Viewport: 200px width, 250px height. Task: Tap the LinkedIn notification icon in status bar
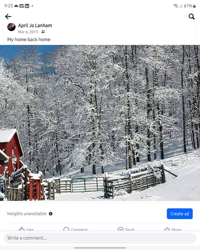click(x=27, y=6)
